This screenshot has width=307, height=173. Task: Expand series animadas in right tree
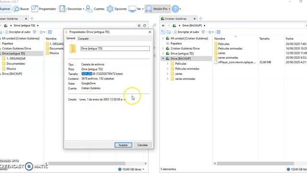(167, 79)
